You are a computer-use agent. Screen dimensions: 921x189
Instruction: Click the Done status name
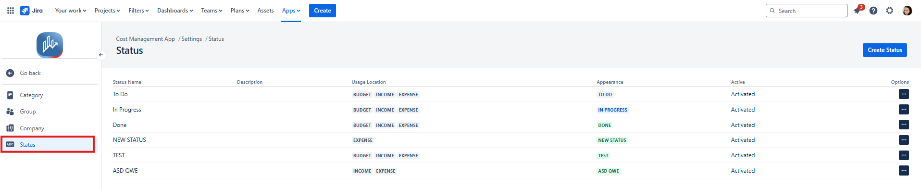pyautogui.click(x=120, y=125)
